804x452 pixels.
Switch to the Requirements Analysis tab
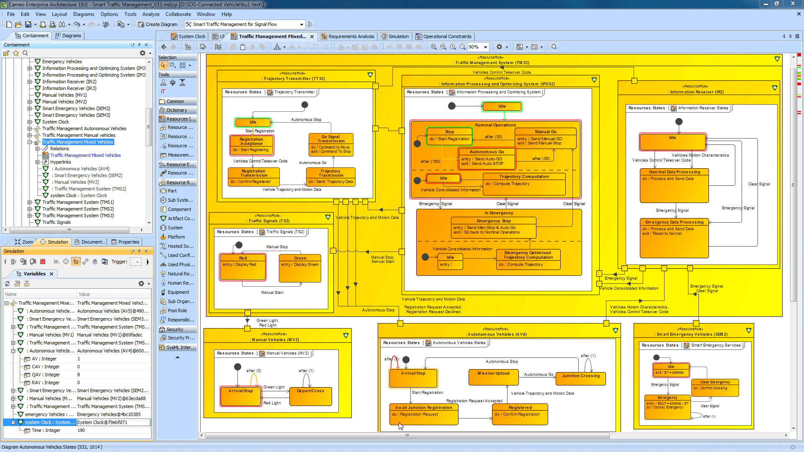point(348,36)
